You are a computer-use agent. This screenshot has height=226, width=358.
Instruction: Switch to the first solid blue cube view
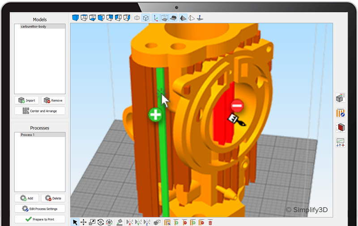point(76,18)
